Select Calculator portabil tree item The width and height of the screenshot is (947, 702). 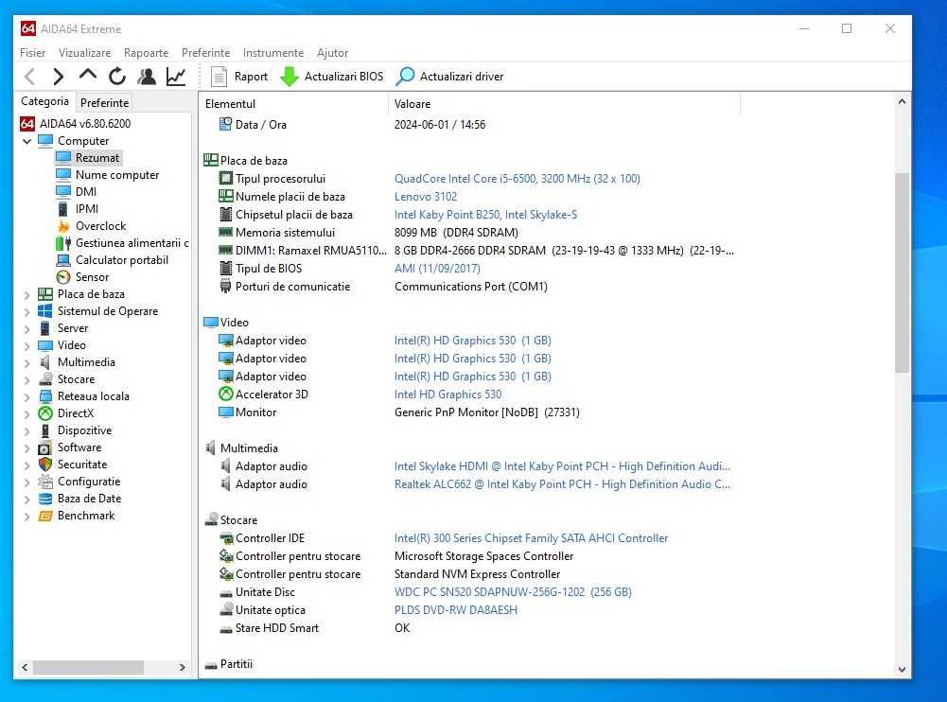(x=122, y=260)
